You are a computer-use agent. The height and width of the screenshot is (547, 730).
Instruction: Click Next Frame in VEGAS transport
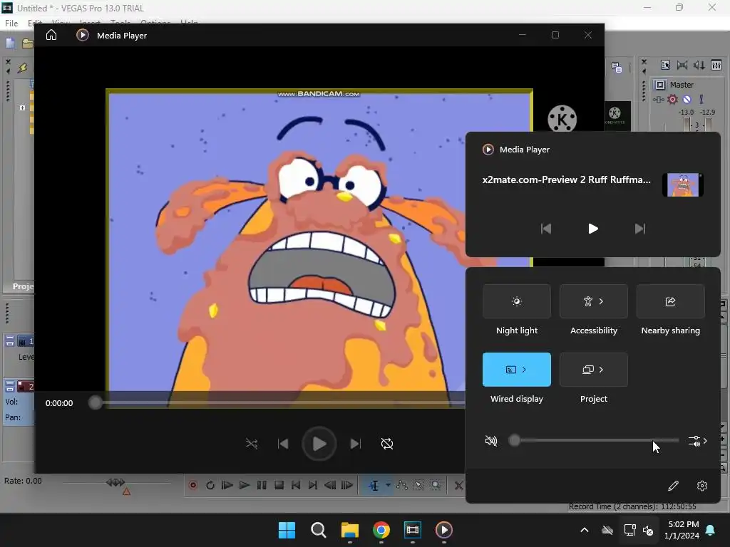tap(347, 485)
